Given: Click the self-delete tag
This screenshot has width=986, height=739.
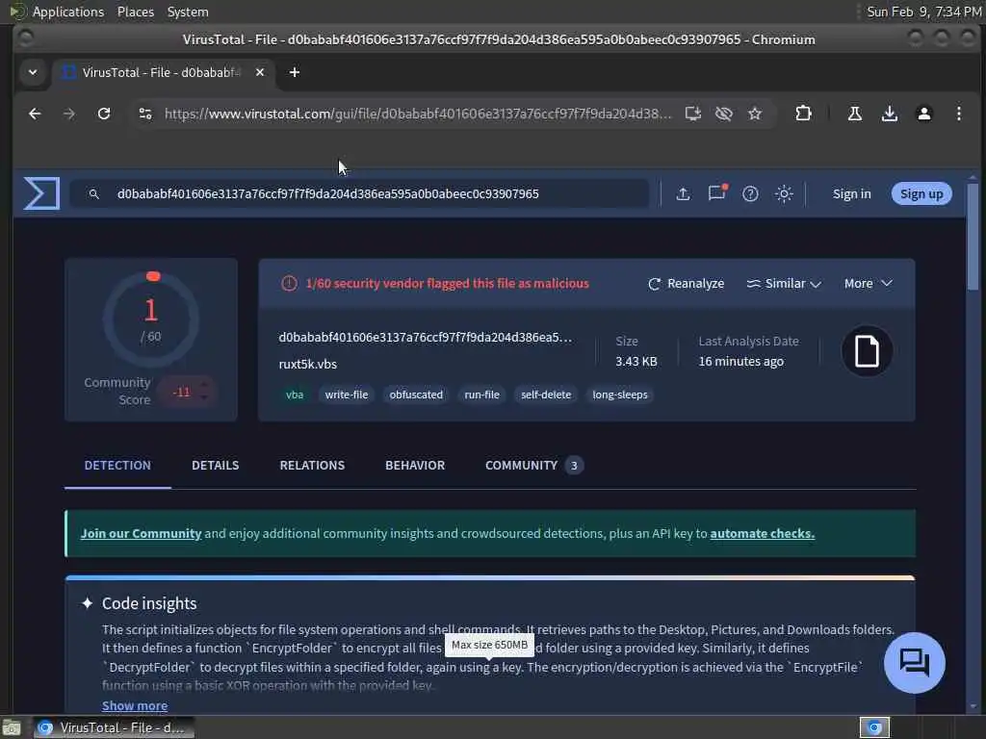Looking at the screenshot, I should [x=546, y=395].
